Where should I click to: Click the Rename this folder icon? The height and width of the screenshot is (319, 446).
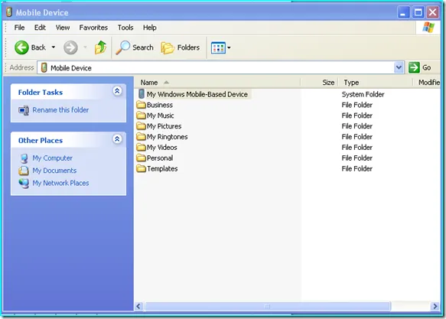click(x=24, y=110)
